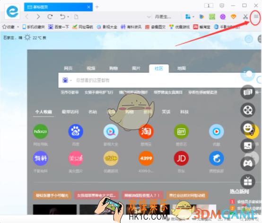Click the green square extension toolbar icon
The image size is (262, 223).
tap(212, 17)
